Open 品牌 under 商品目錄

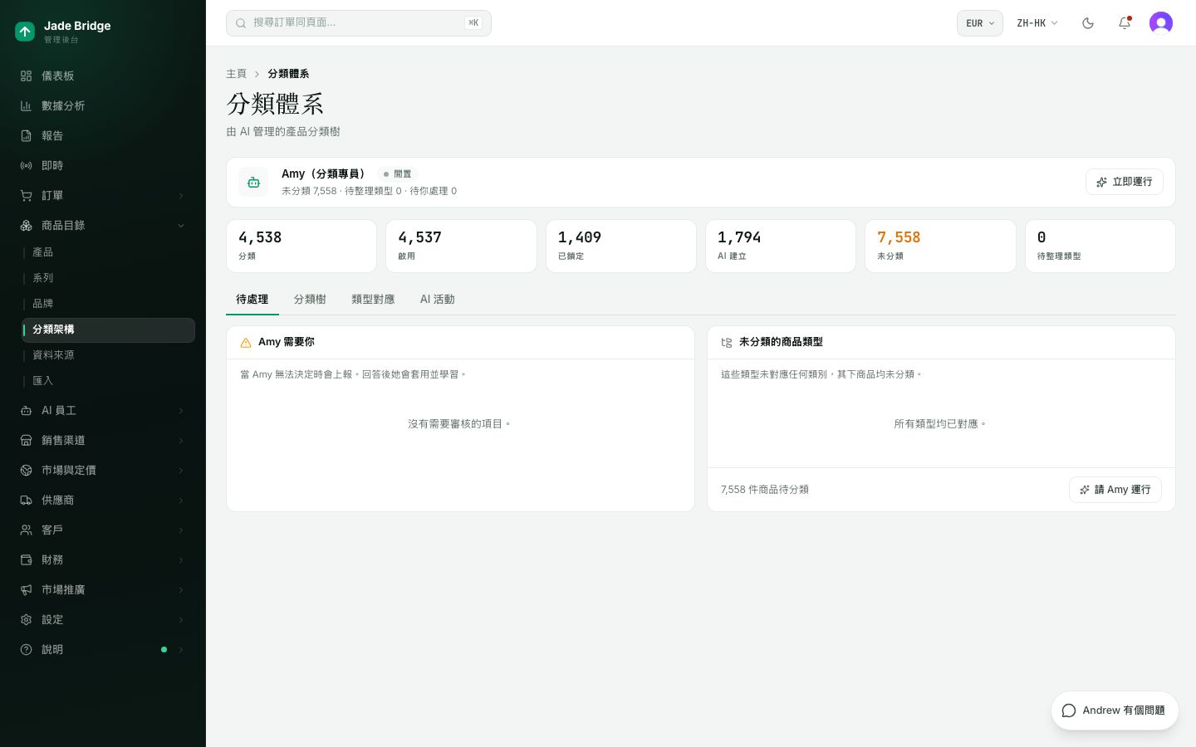(x=108, y=304)
